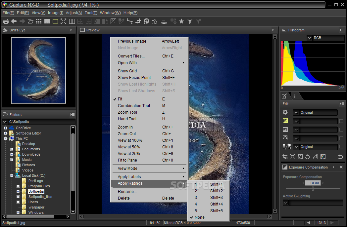Choose Show Grid in context menu
347x227 pixels.
pos(149,71)
